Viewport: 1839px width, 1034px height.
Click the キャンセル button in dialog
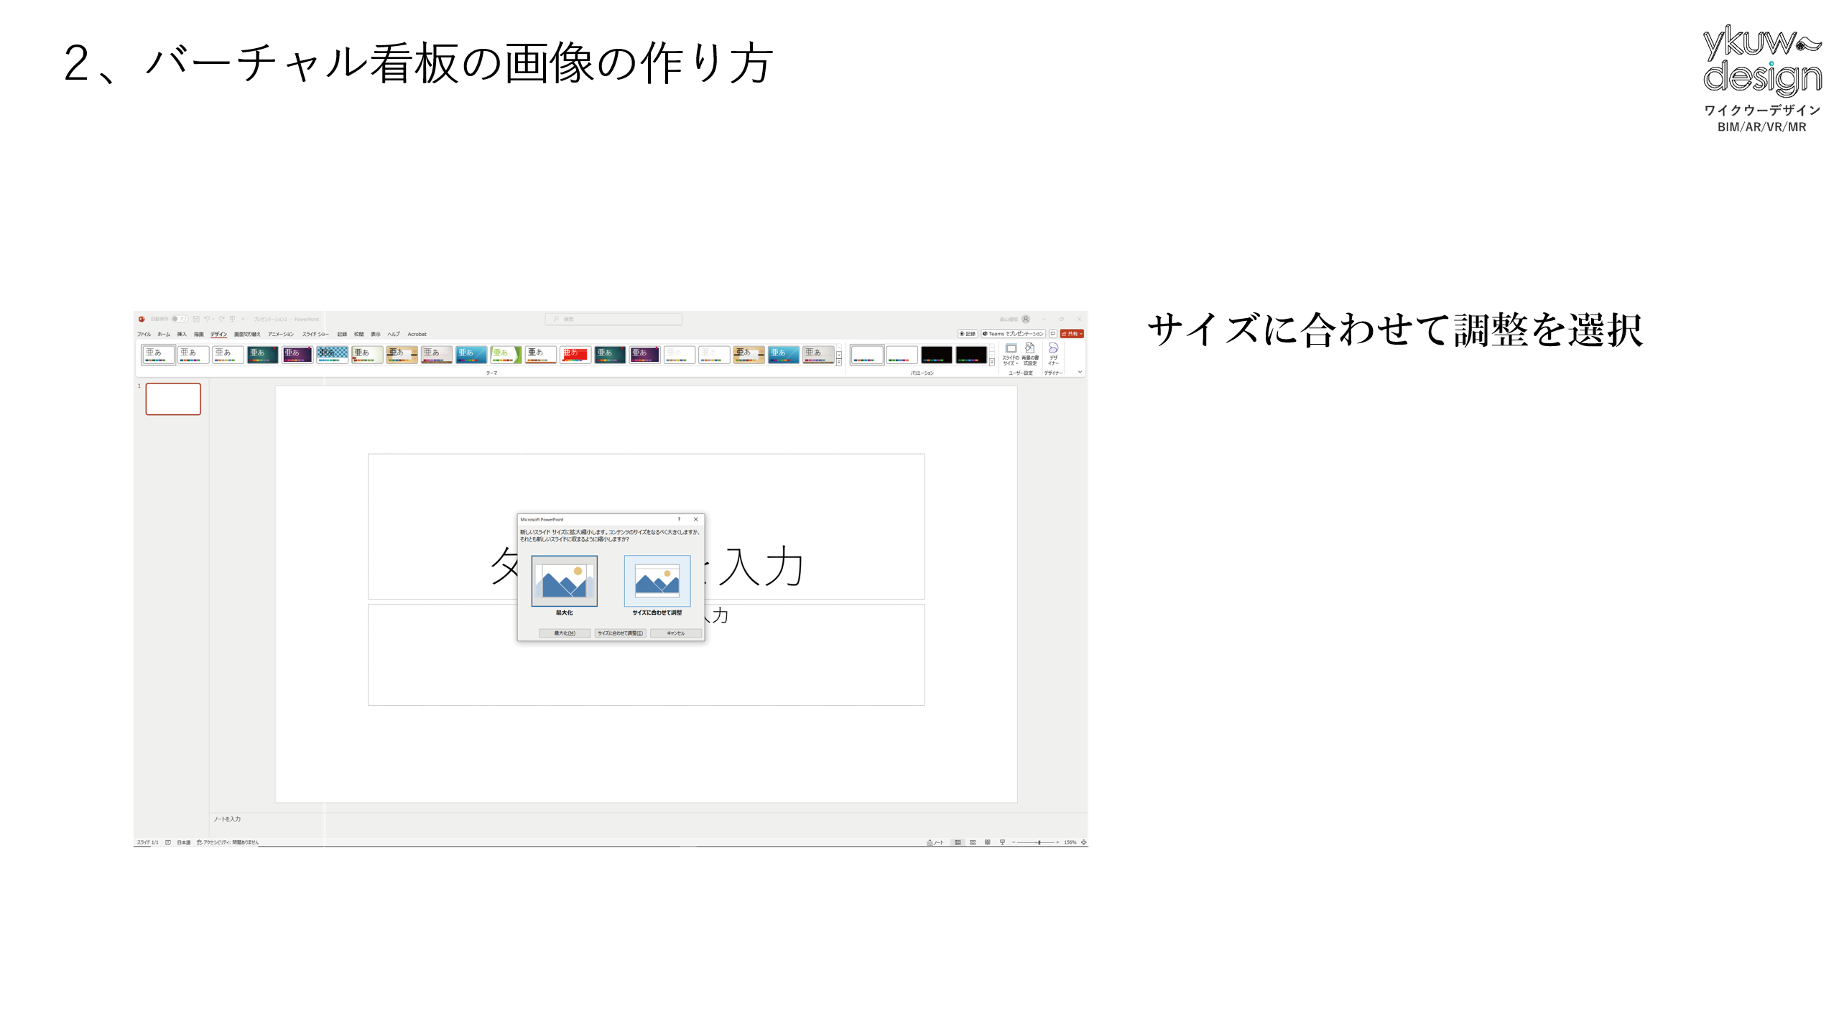[675, 633]
